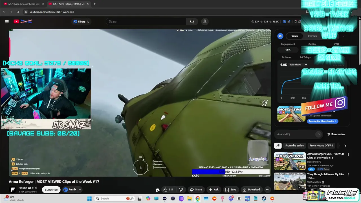Click the Ask button under the video
Viewport: 361px width, 203px height.
coord(213,189)
